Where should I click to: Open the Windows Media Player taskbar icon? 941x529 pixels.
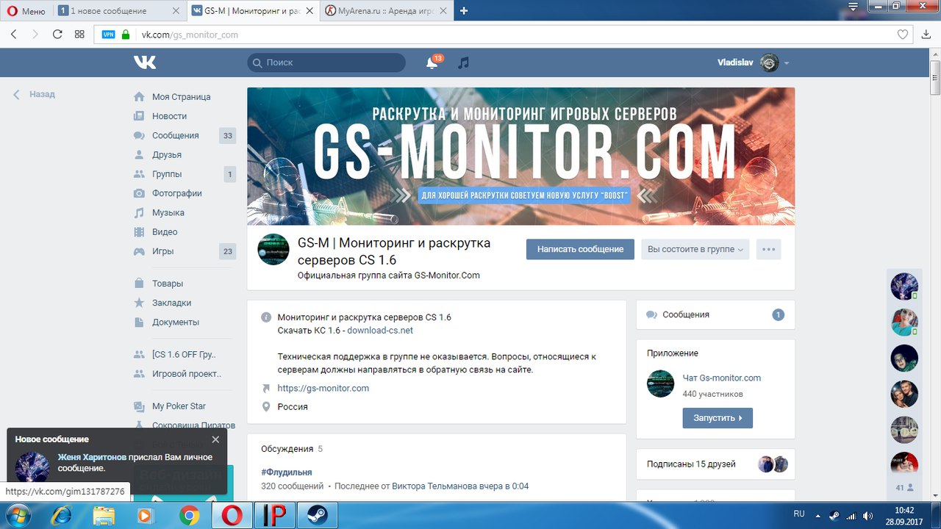tap(146, 516)
